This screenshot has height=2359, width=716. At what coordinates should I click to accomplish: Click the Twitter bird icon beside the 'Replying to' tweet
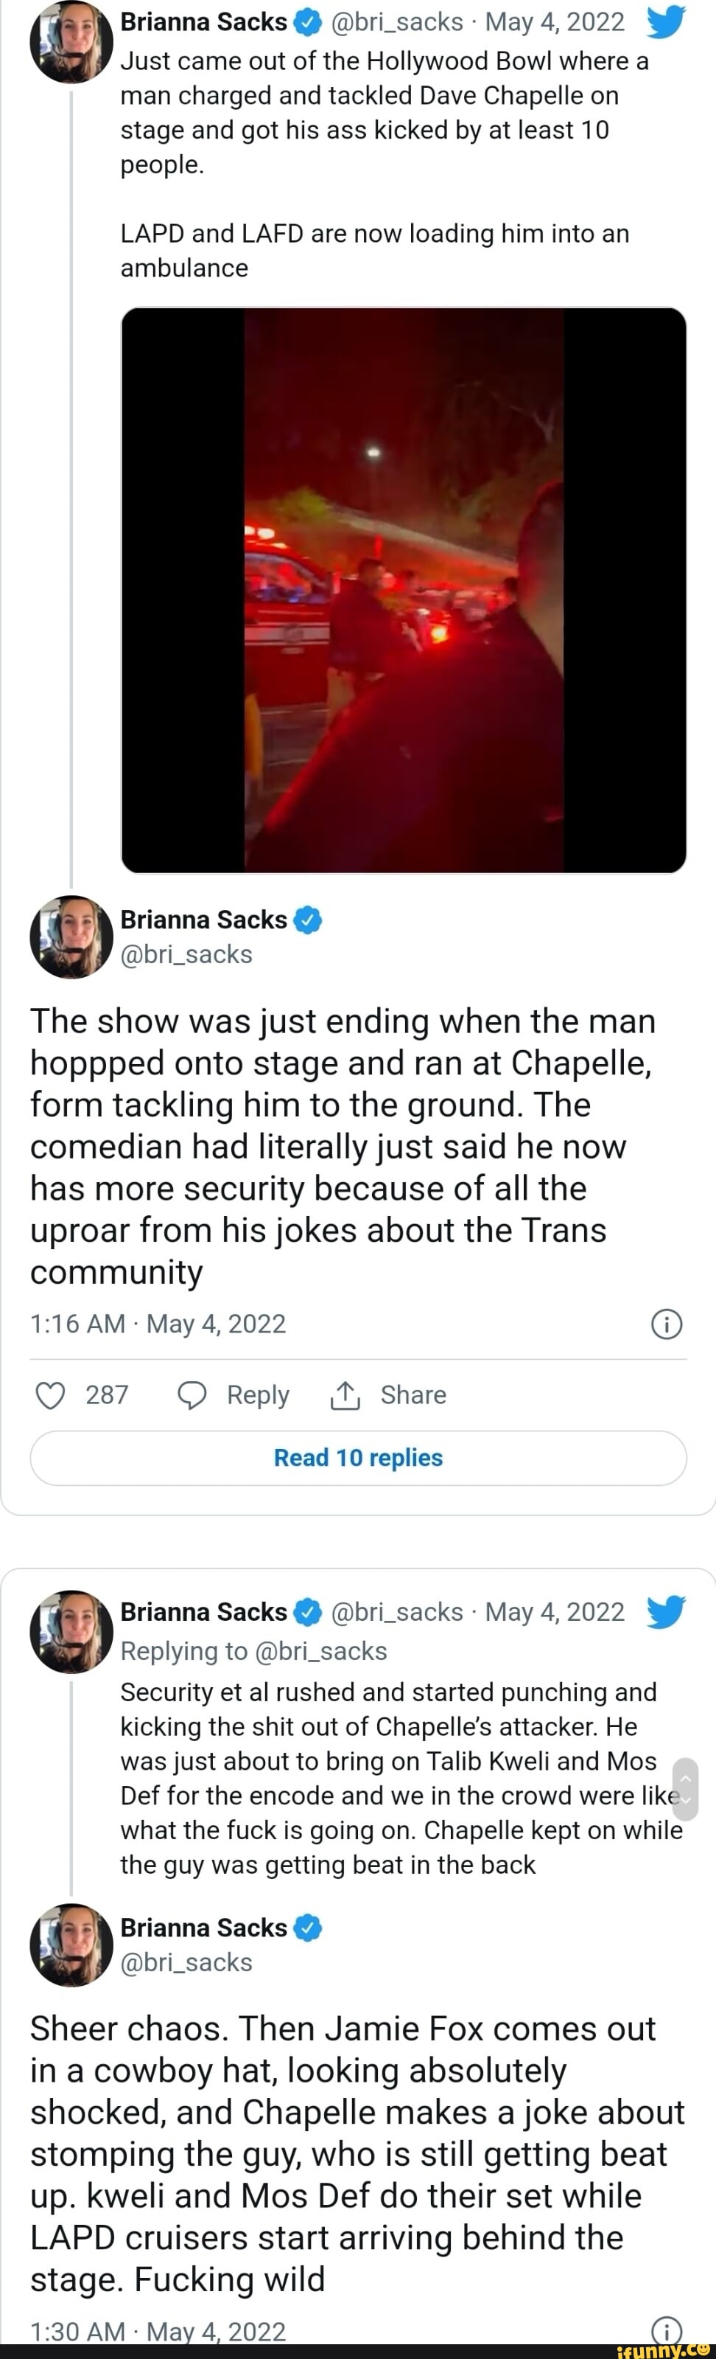[664, 1612]
